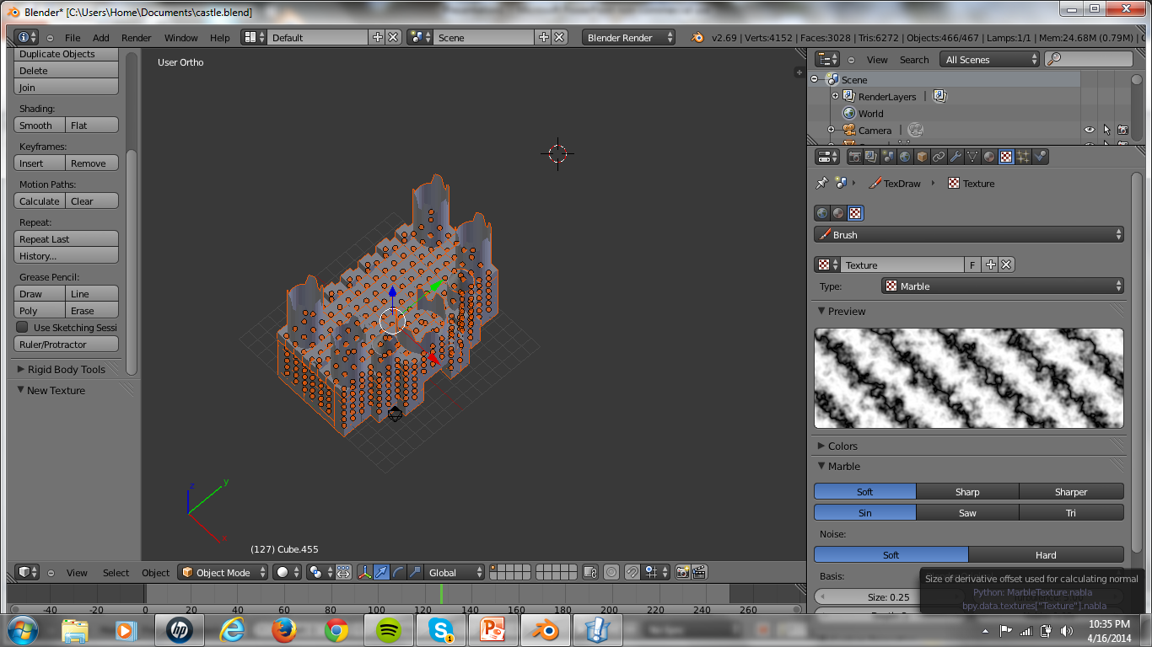Launch Firefox from the taskbar

point(284,629)
